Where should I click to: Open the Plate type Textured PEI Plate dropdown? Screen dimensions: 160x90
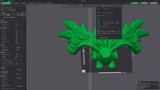pyautogui.click(x=16, y=10)
